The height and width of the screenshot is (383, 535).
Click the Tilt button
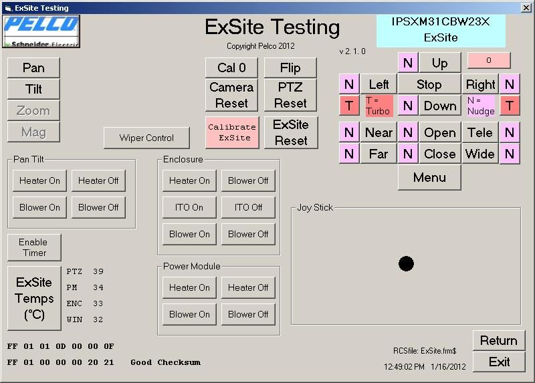33,89
